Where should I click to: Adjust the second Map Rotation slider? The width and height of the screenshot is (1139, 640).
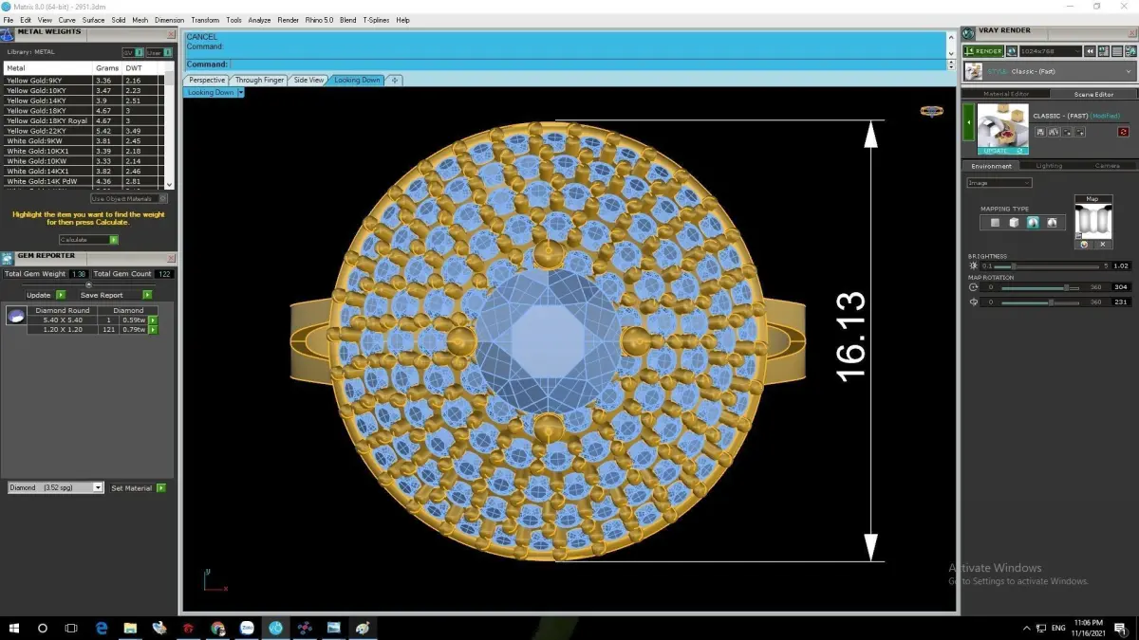(1041, 302)
